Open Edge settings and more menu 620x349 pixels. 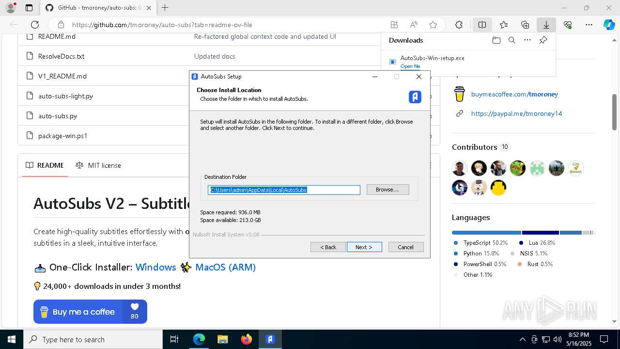click(589, 25)
